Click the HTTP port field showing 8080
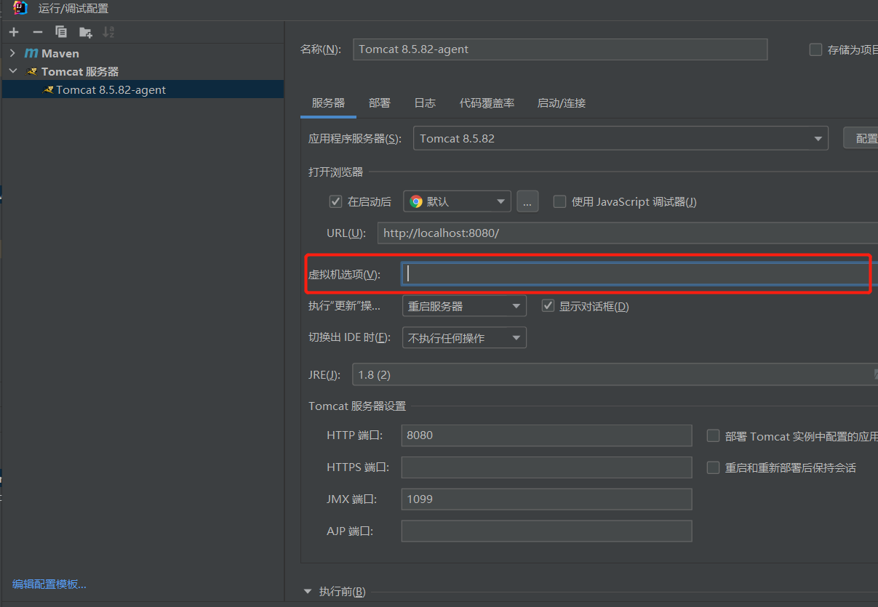This screenshot has width=878, height=607. pyautogui.click(x=546, y=435)
